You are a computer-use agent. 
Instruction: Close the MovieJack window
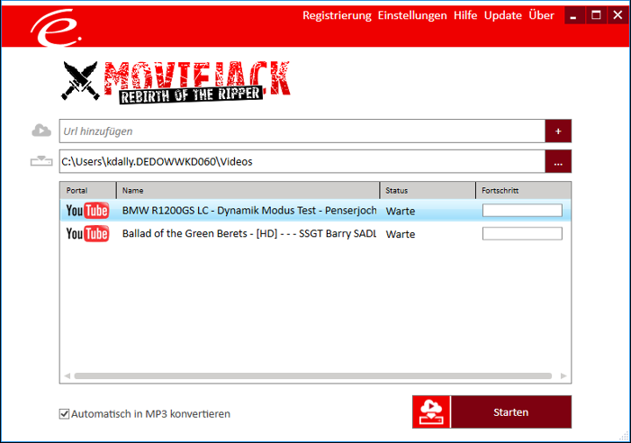tap(617, 15)
